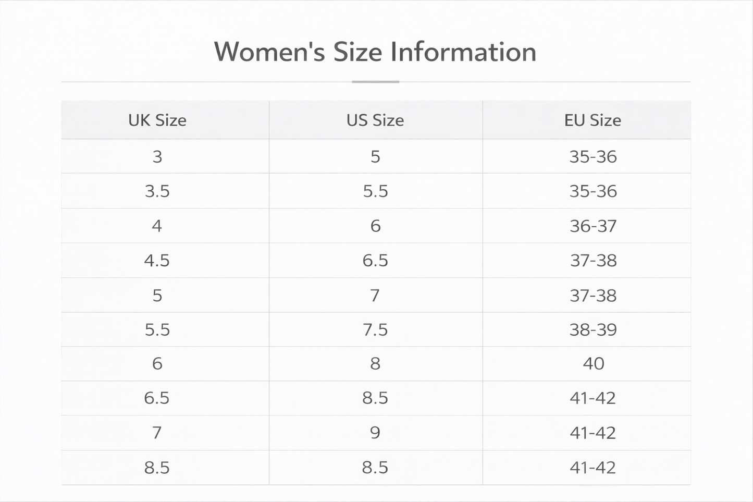Select the US Size column header
The height and width of the screenshot is (502, 753).
pos(375,120)
